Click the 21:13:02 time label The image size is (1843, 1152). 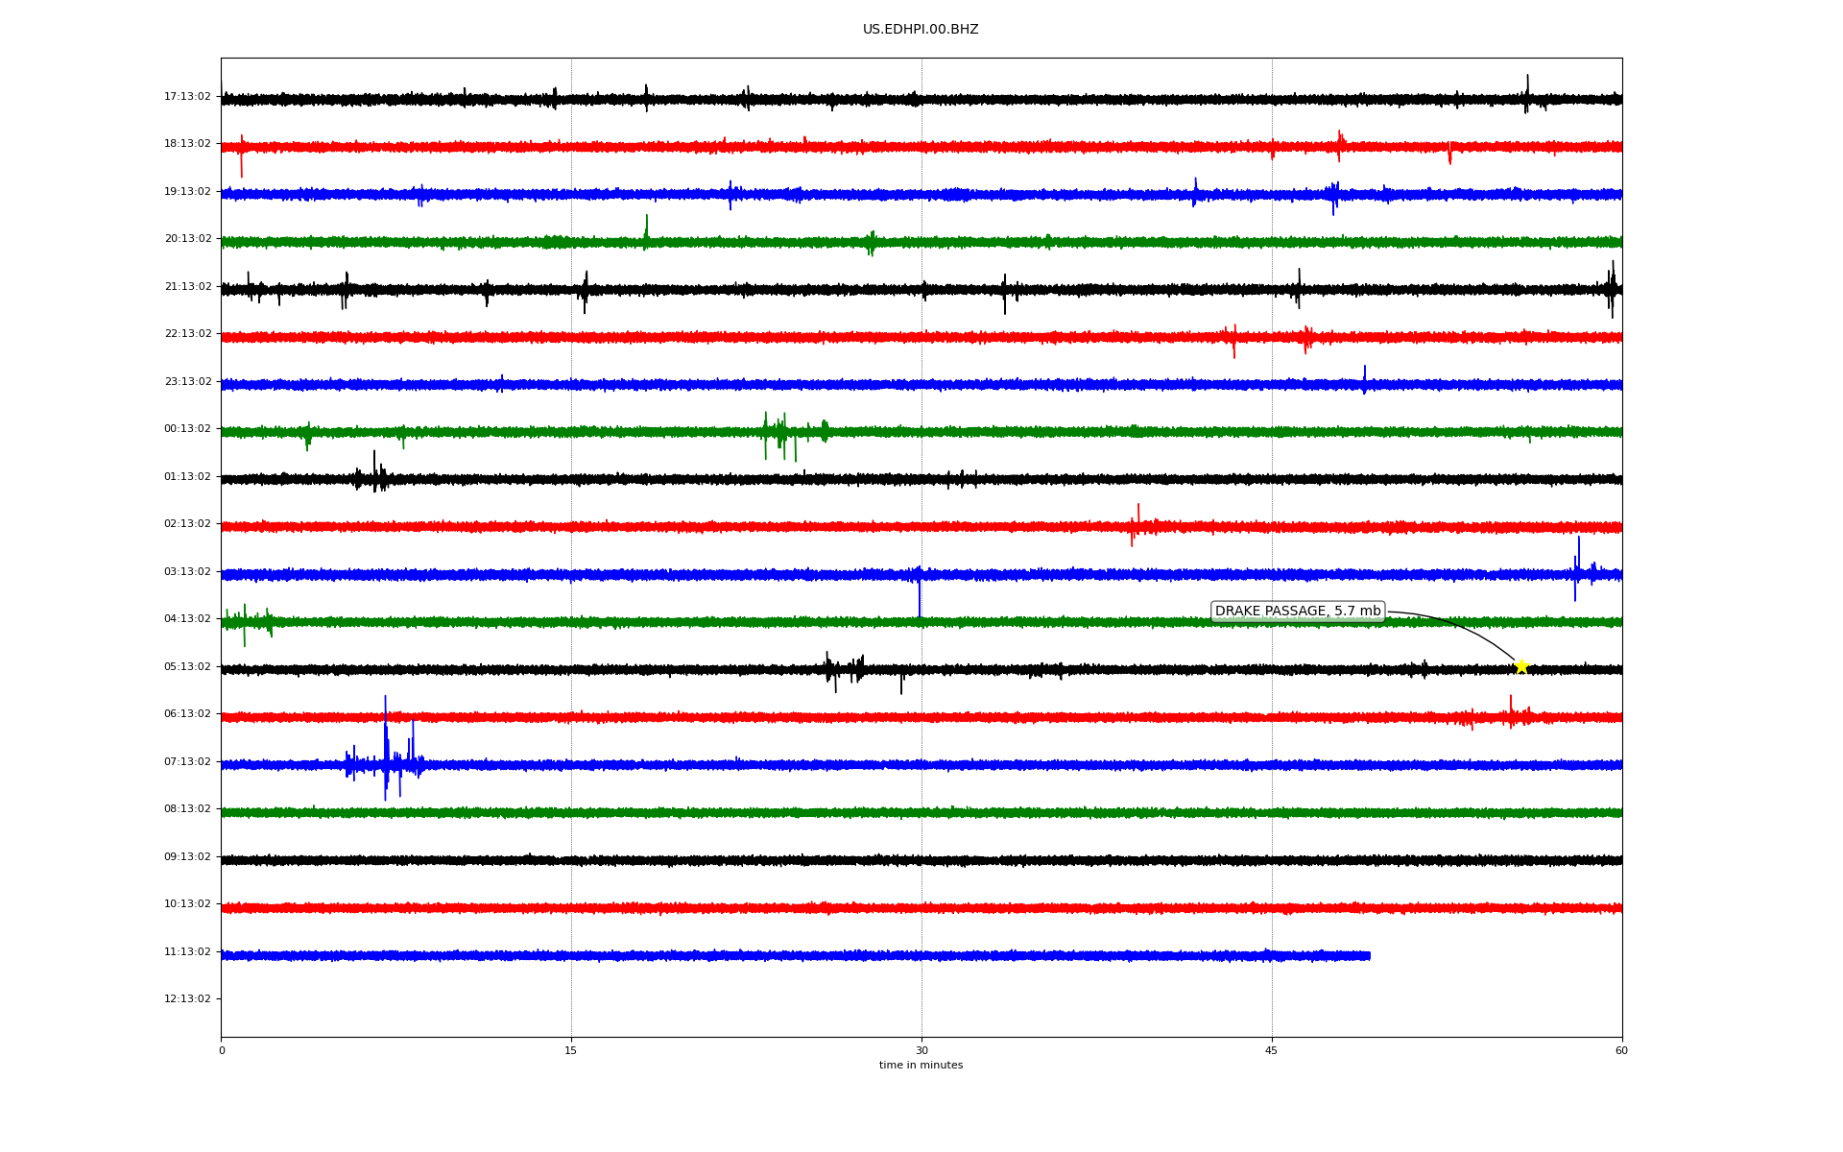click(187, 286)
